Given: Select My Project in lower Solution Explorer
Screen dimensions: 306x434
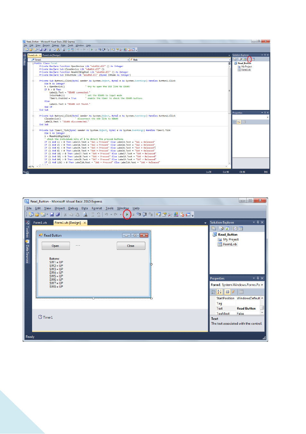Looking at the screenshot, I should coord(228,240).
